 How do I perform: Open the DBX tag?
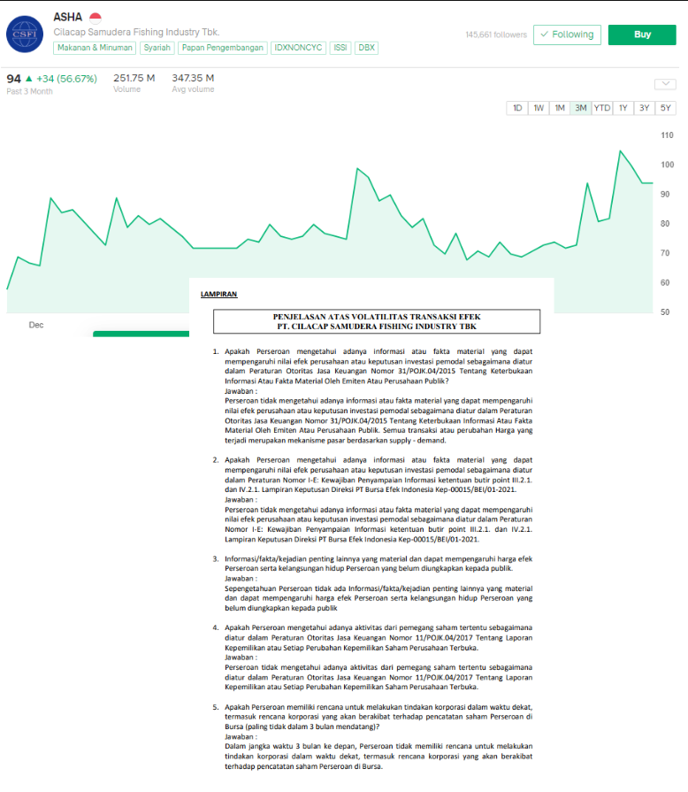(366, 48)
